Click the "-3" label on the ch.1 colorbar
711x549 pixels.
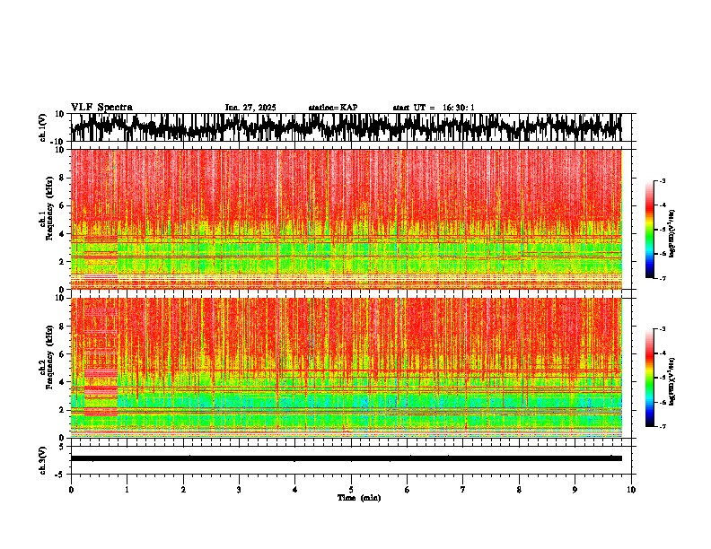click(x=663, y=180)
